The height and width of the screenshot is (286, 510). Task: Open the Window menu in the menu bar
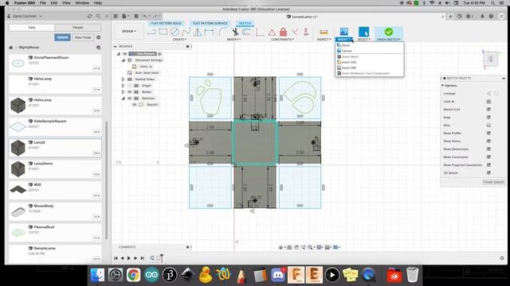[82, 3]
